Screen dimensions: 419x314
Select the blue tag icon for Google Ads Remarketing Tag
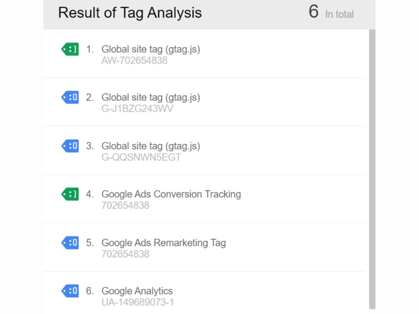tap(70, 242)
